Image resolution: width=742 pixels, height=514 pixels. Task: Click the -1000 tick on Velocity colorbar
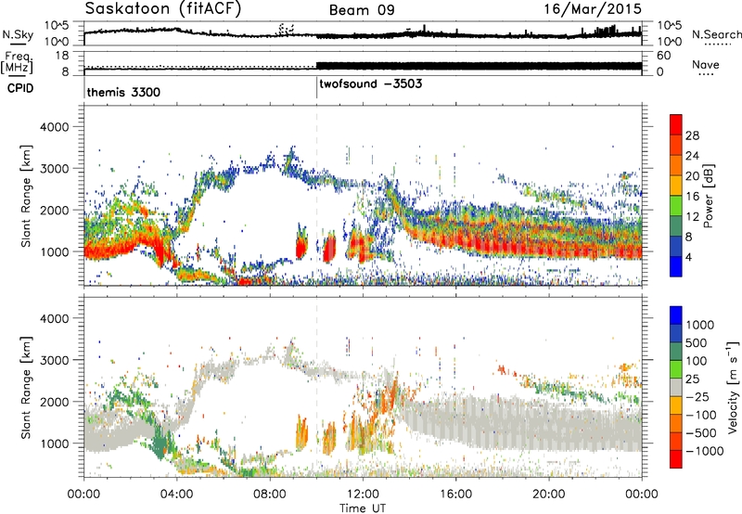point(705,451)
